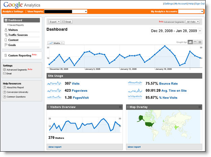This screenshot has width=211, height=157.
Task: Click the Content page icon
Action: [6, 40]
